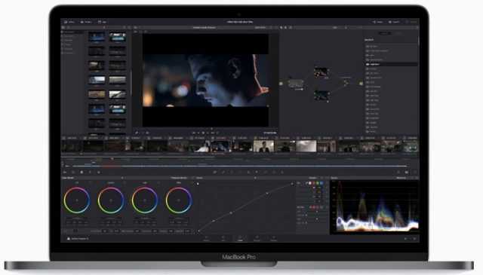Click the viewer preview image

coord(205,81)
